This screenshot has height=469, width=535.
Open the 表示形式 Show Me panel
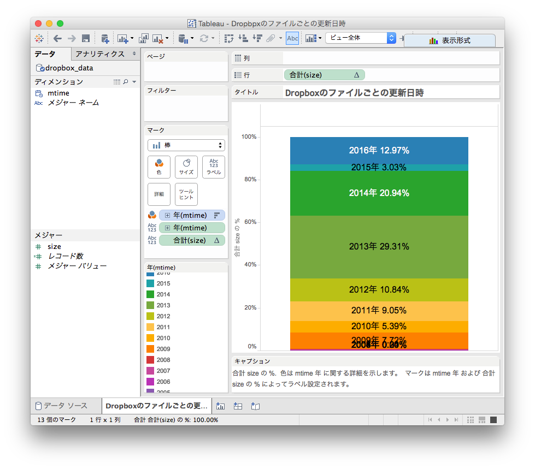pyautogui.click(x=450, y=40)
